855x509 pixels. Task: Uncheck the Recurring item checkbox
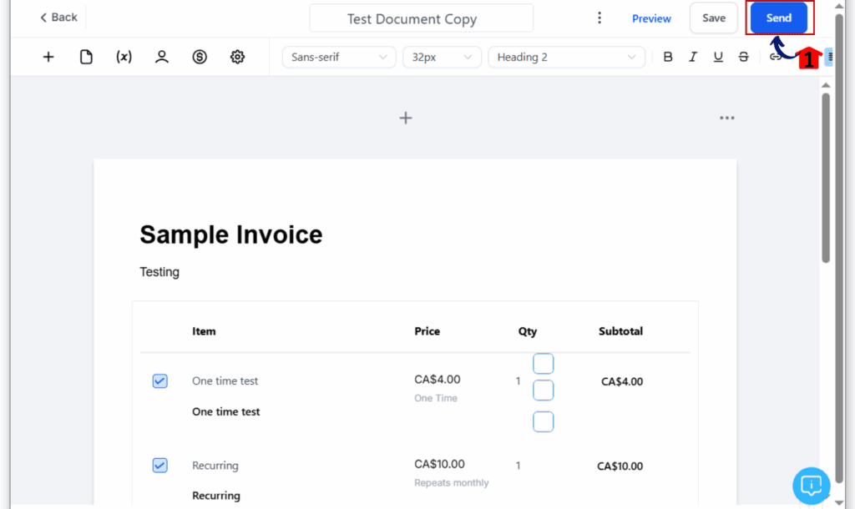point(159,466)
